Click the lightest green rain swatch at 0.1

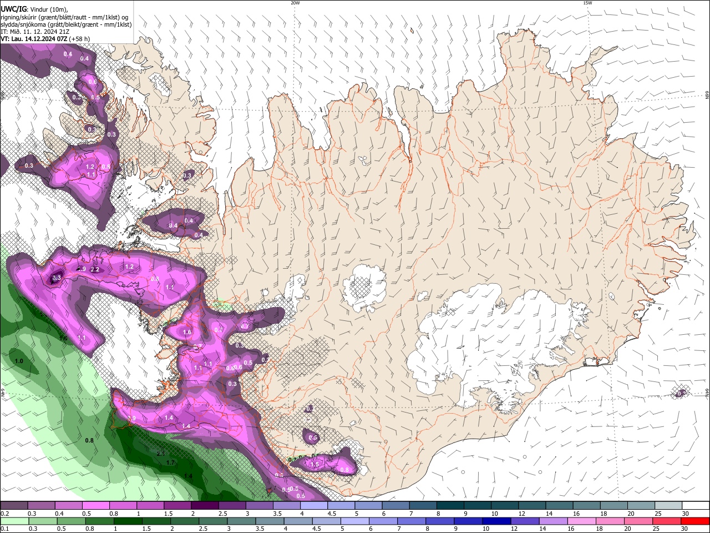[14, 521]
